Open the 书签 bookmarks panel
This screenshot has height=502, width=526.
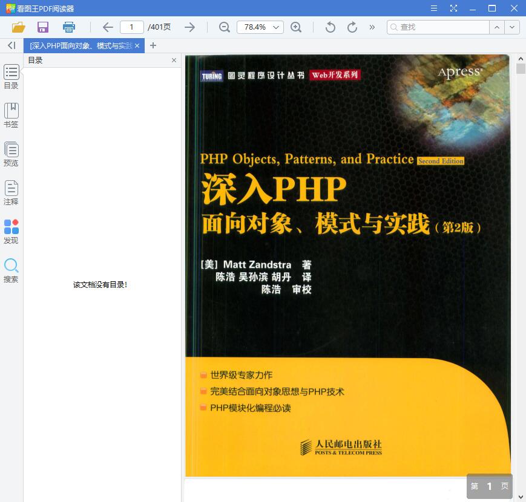point(11,116)
